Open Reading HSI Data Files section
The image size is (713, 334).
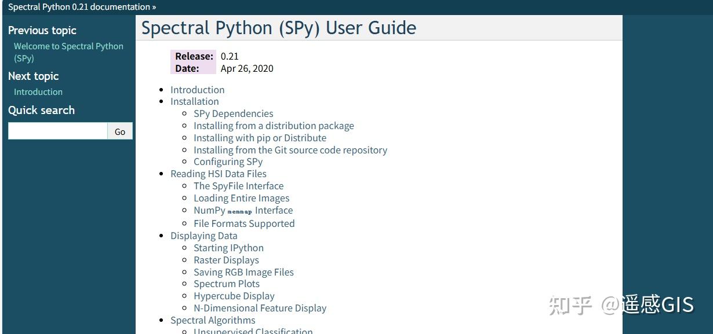coord(218,174)
